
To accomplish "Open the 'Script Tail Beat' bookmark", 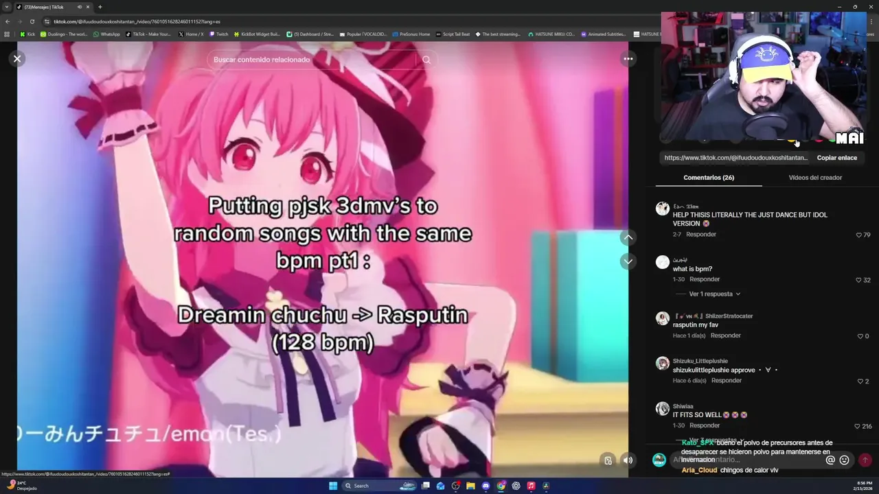I will 453,34.
